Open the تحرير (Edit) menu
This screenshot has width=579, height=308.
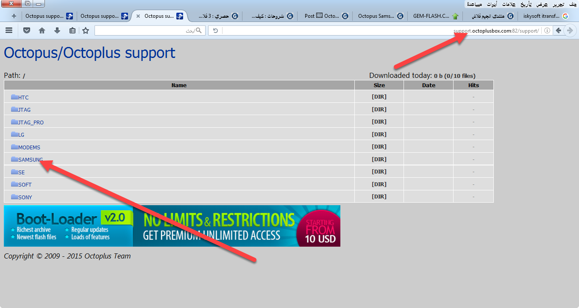(558, 4)
